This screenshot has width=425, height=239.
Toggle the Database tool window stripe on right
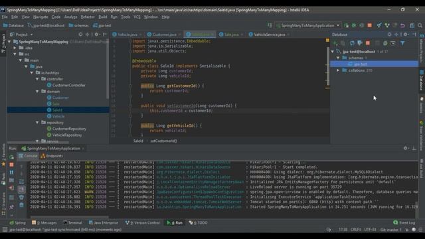click(422, 81)
